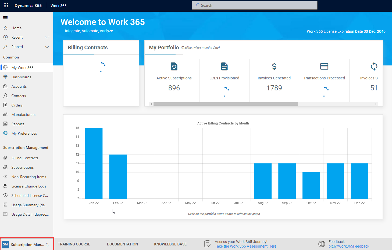392x250 pixels.
Task: Click the LCLs Provisioned document icon
Action: pos(224,66)
